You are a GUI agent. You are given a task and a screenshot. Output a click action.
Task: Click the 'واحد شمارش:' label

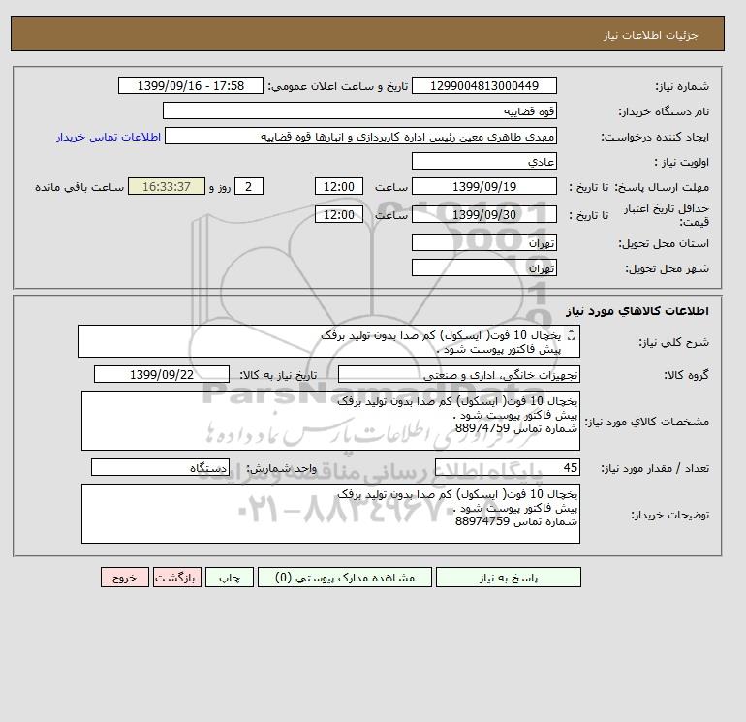point(281,468)
